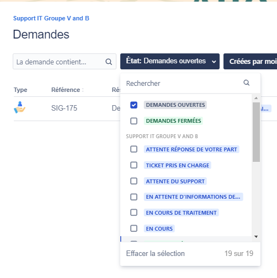Click the DEMANDES OUVERTES status label
This screenshot has height=278, width=277.
[175, 105]
